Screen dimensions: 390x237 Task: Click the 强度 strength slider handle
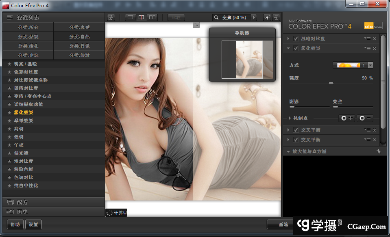coord(331,83)
